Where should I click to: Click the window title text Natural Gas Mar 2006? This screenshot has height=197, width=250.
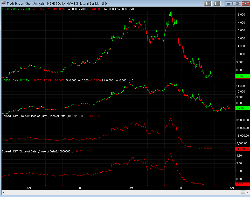pos(93,3)
